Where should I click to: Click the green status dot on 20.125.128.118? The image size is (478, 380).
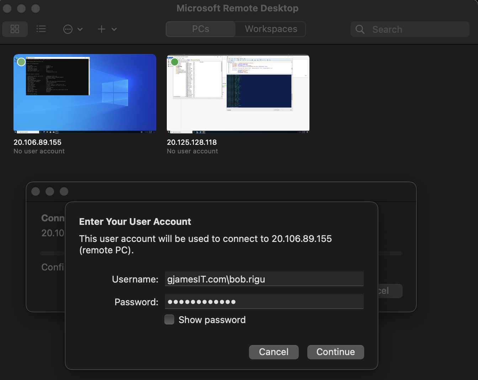click(x=175, y=62)
